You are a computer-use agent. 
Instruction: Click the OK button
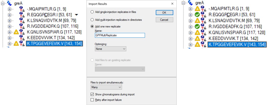(x=164, y=13)
